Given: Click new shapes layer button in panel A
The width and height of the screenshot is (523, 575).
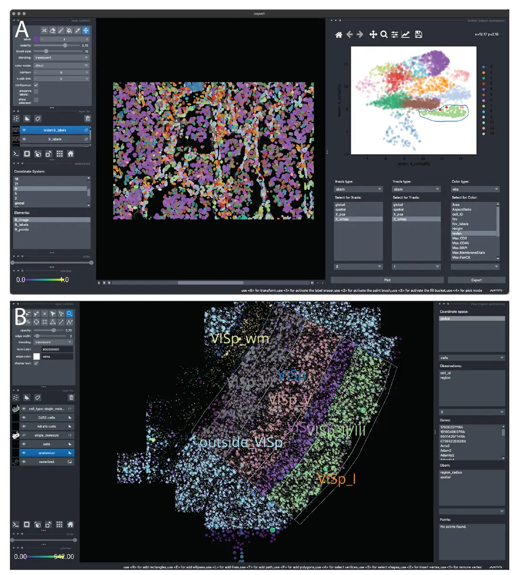Looking at the screenshot, I should pyautogui.click(x=27, y=119).
